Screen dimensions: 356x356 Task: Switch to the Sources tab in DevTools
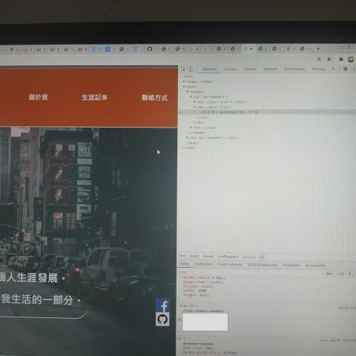tap(250, 69)
